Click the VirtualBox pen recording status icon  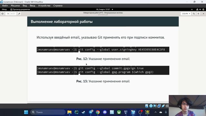tap(163, 106)
